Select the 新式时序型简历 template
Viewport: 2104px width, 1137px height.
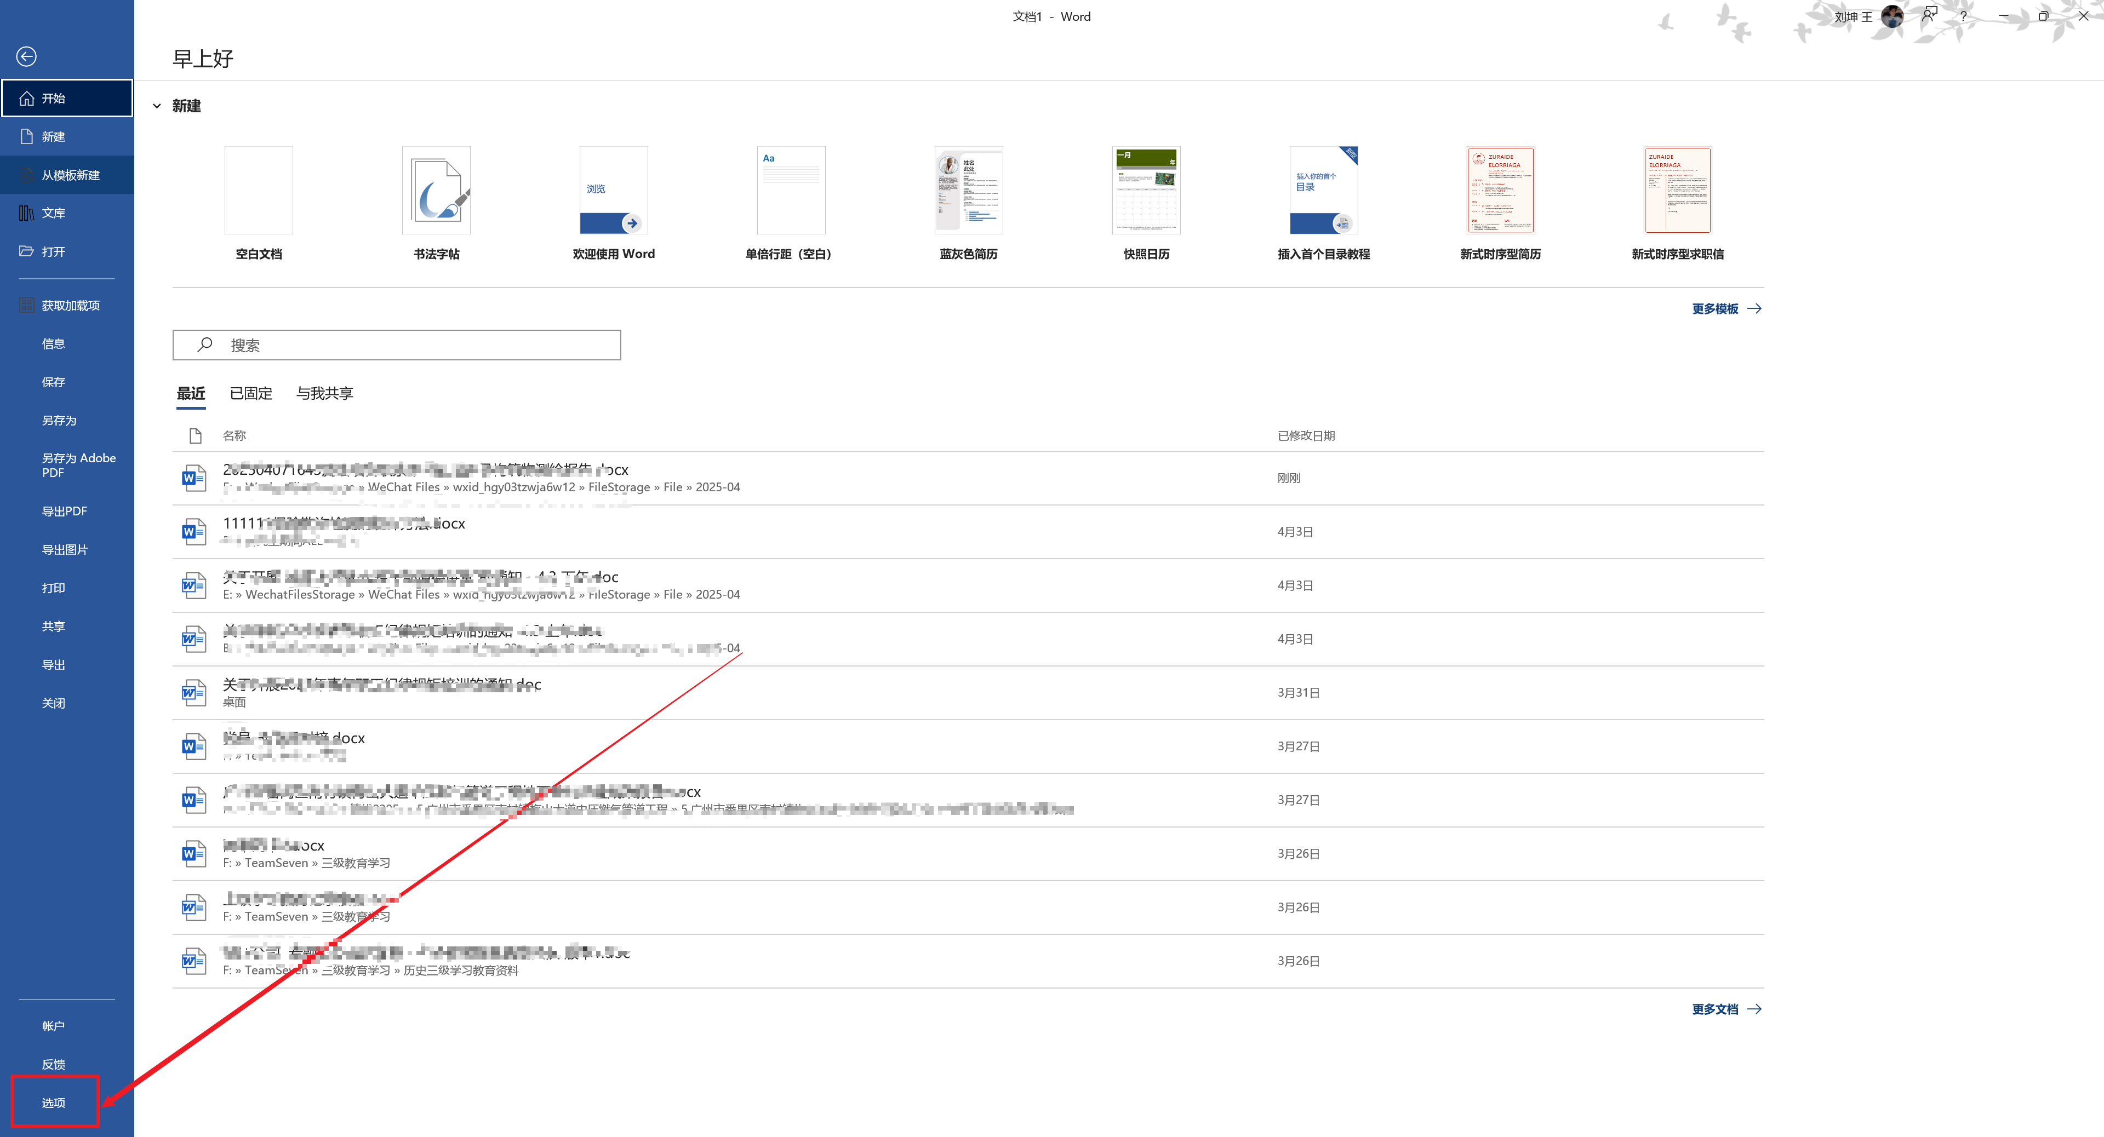1500,204
